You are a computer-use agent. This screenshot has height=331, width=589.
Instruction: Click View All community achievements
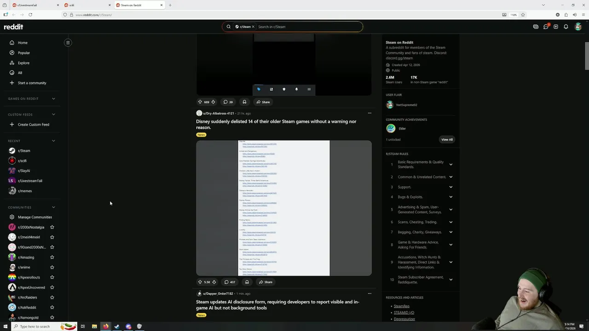(x=447, y=139)
